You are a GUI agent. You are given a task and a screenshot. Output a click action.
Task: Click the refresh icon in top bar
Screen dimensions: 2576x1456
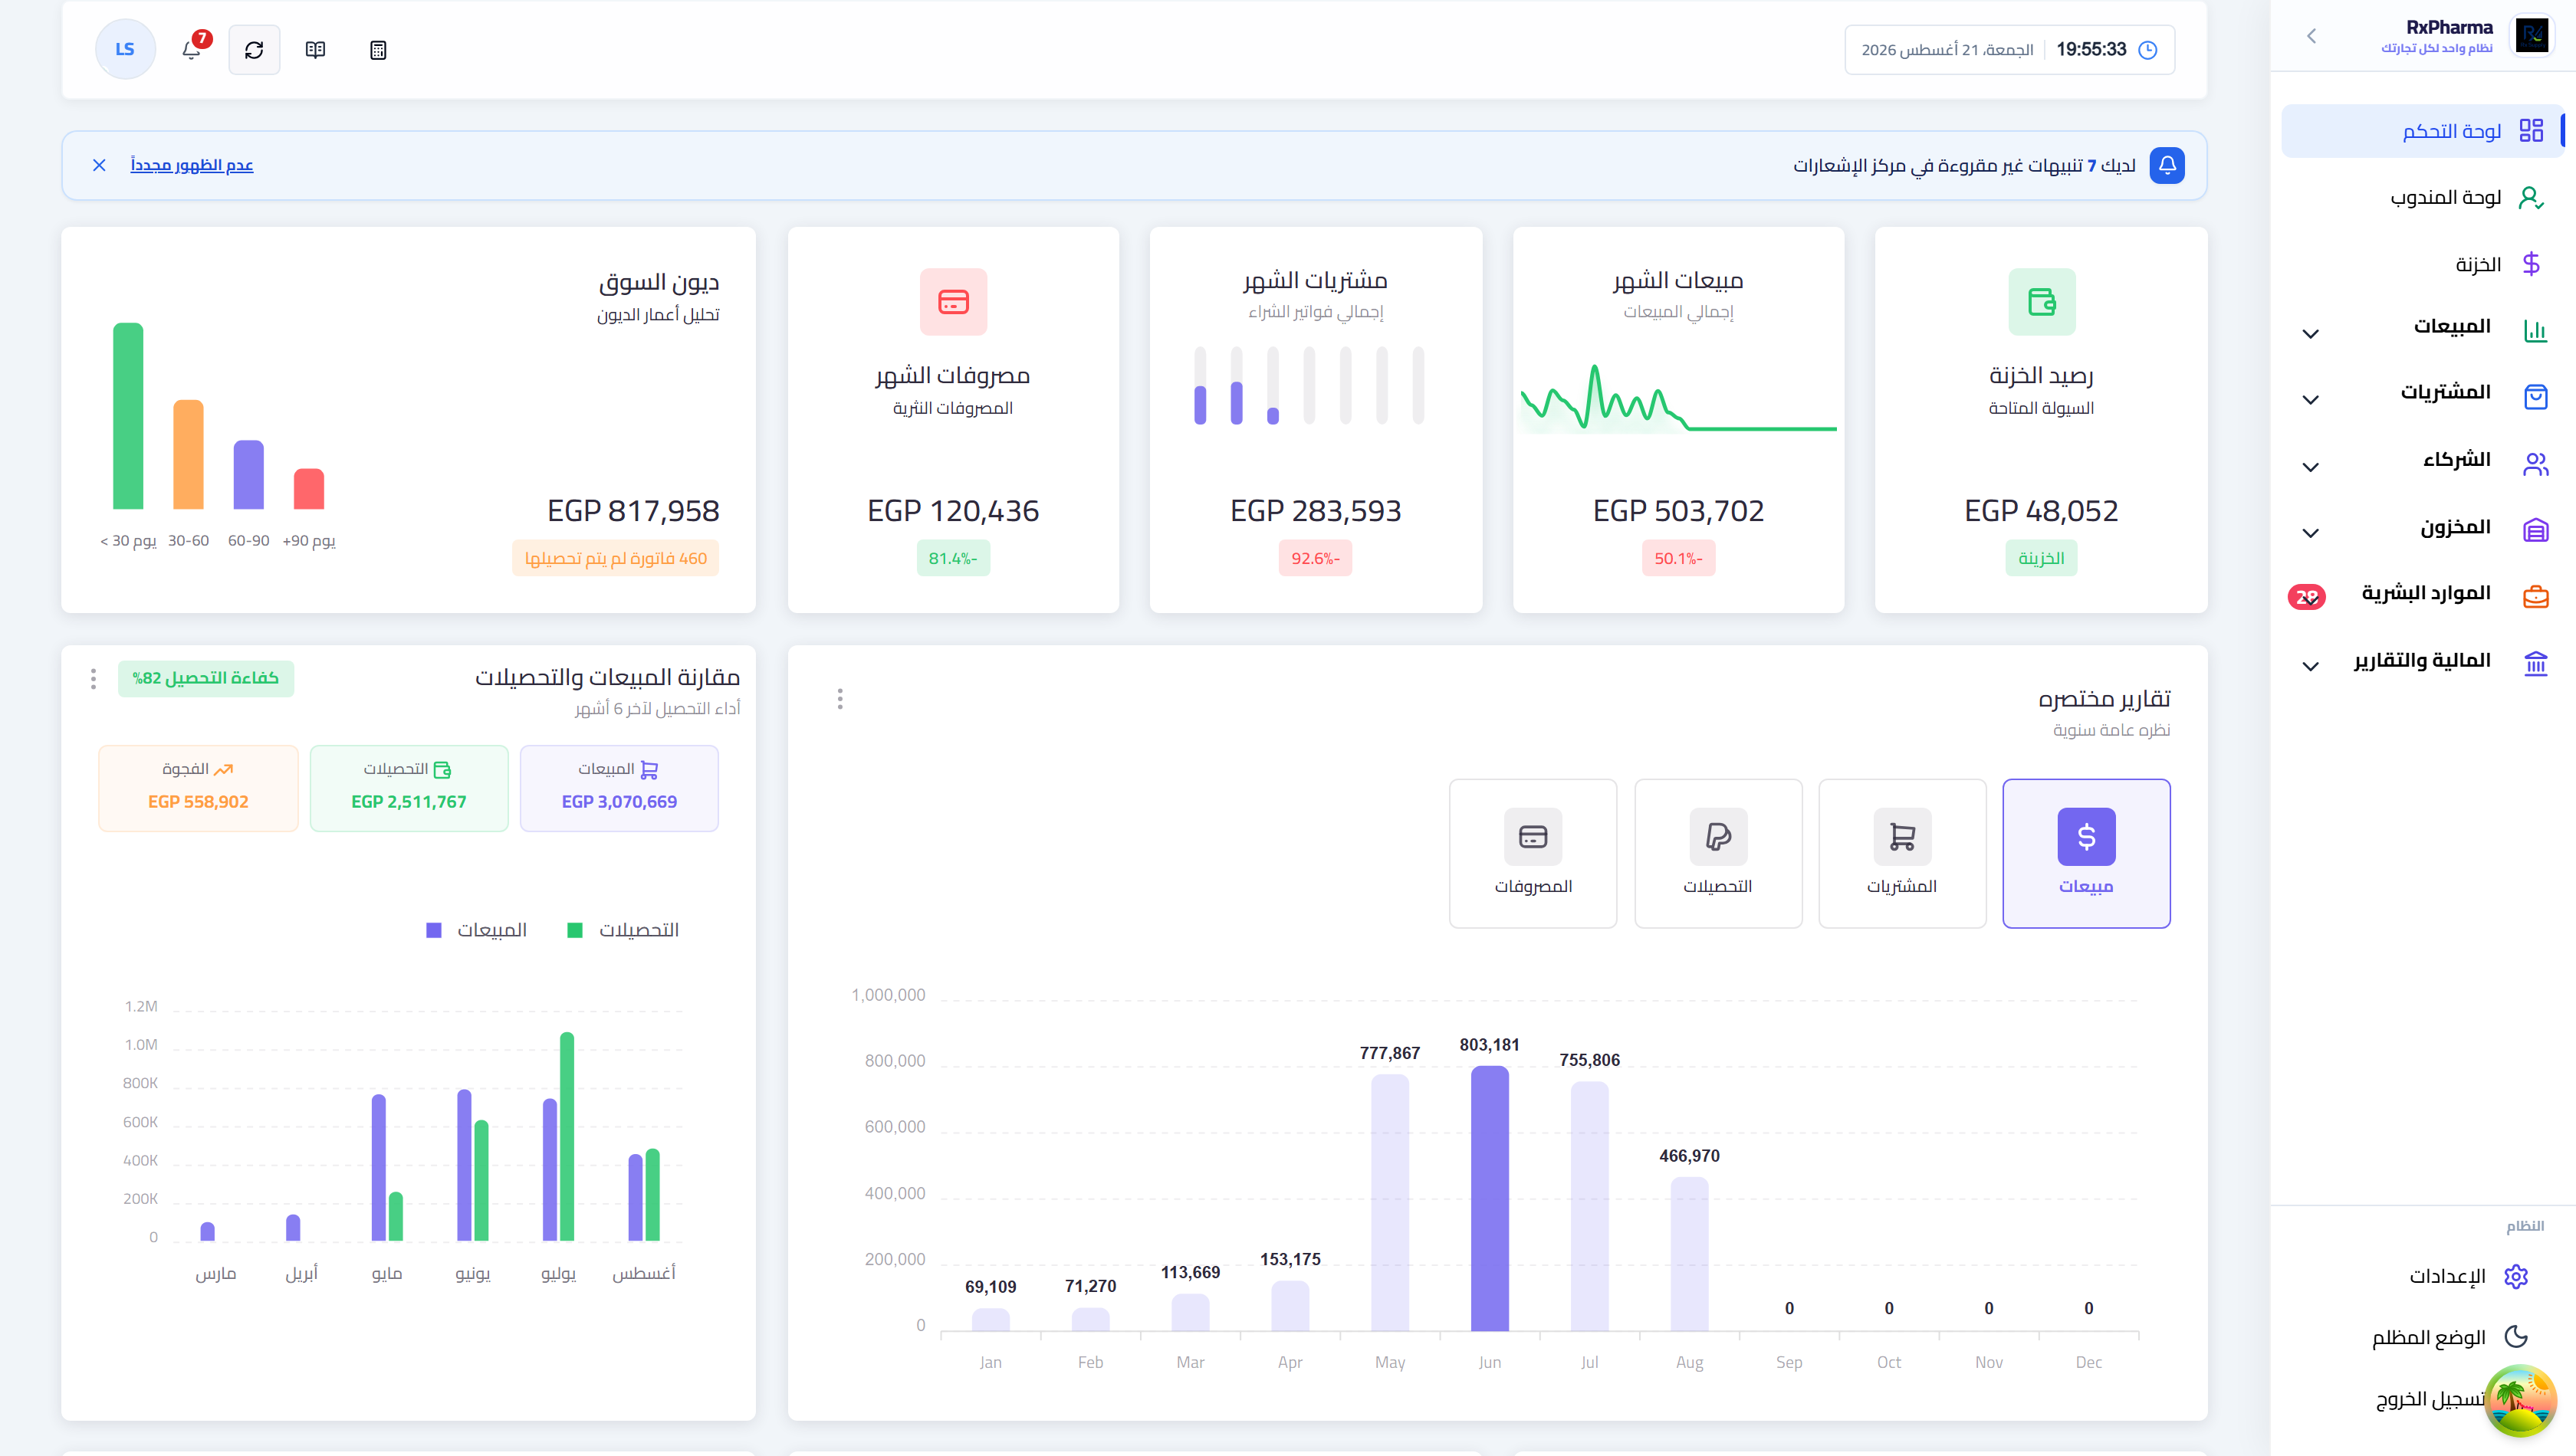254,49
